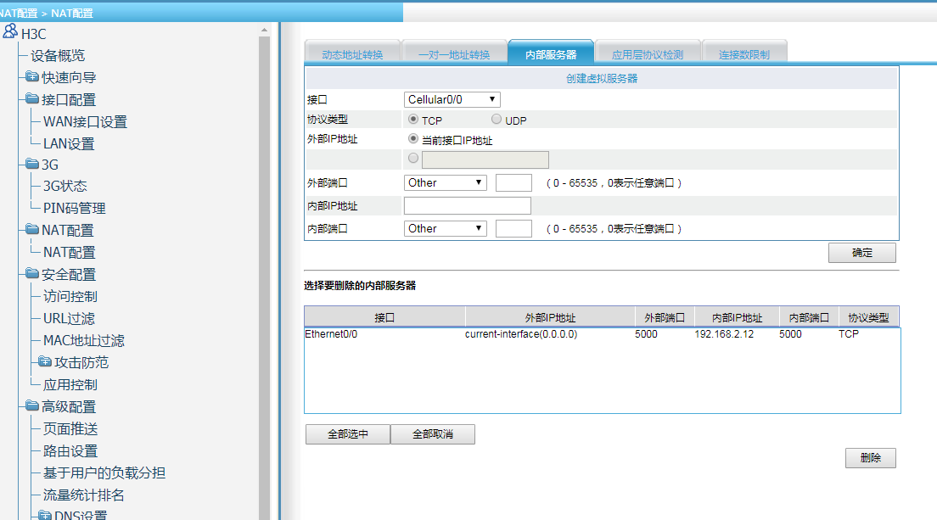The width and height of the screenshot is (937, 520).
Task: Choose 当前接口IP地址 radio option
Action: click(x=413, y=138)
